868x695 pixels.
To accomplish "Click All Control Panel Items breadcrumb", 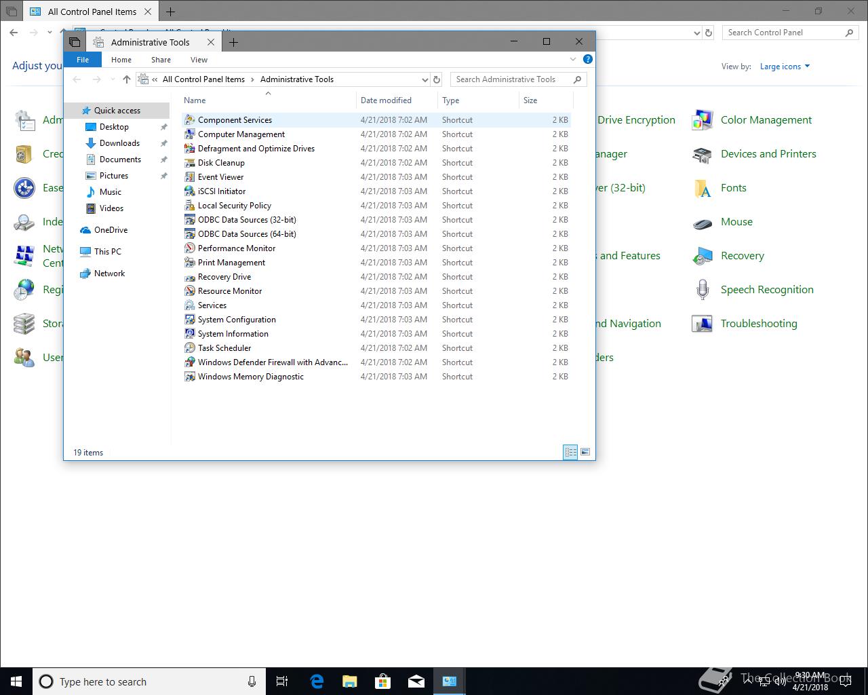I will click(x=203, y=79).
